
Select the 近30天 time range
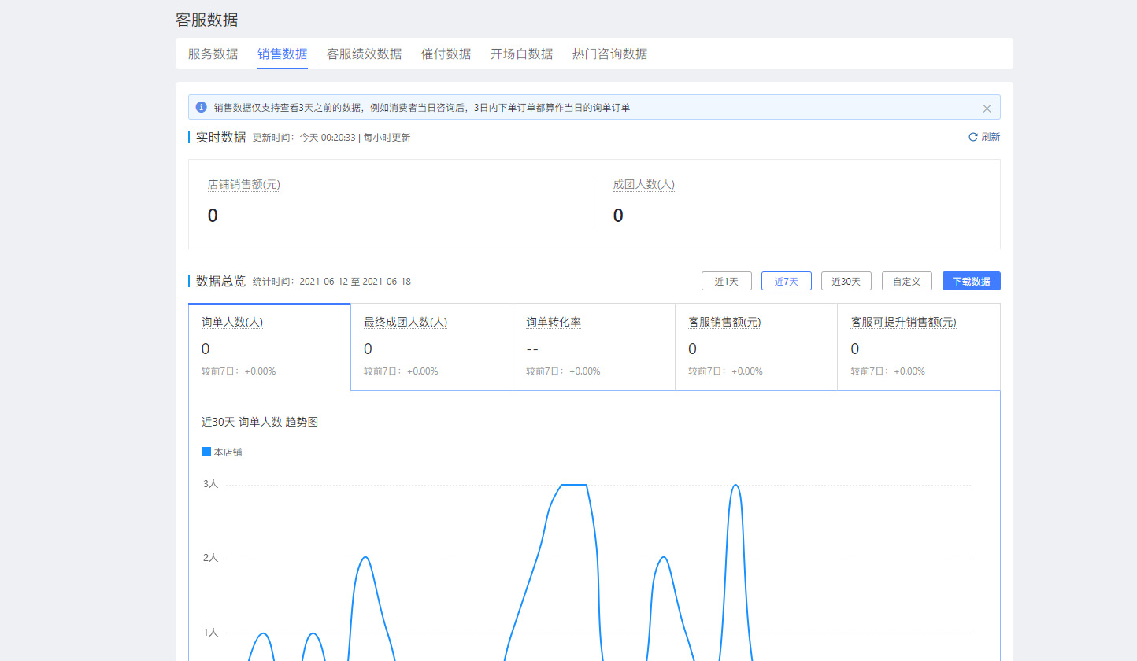(x=846, y=280)
